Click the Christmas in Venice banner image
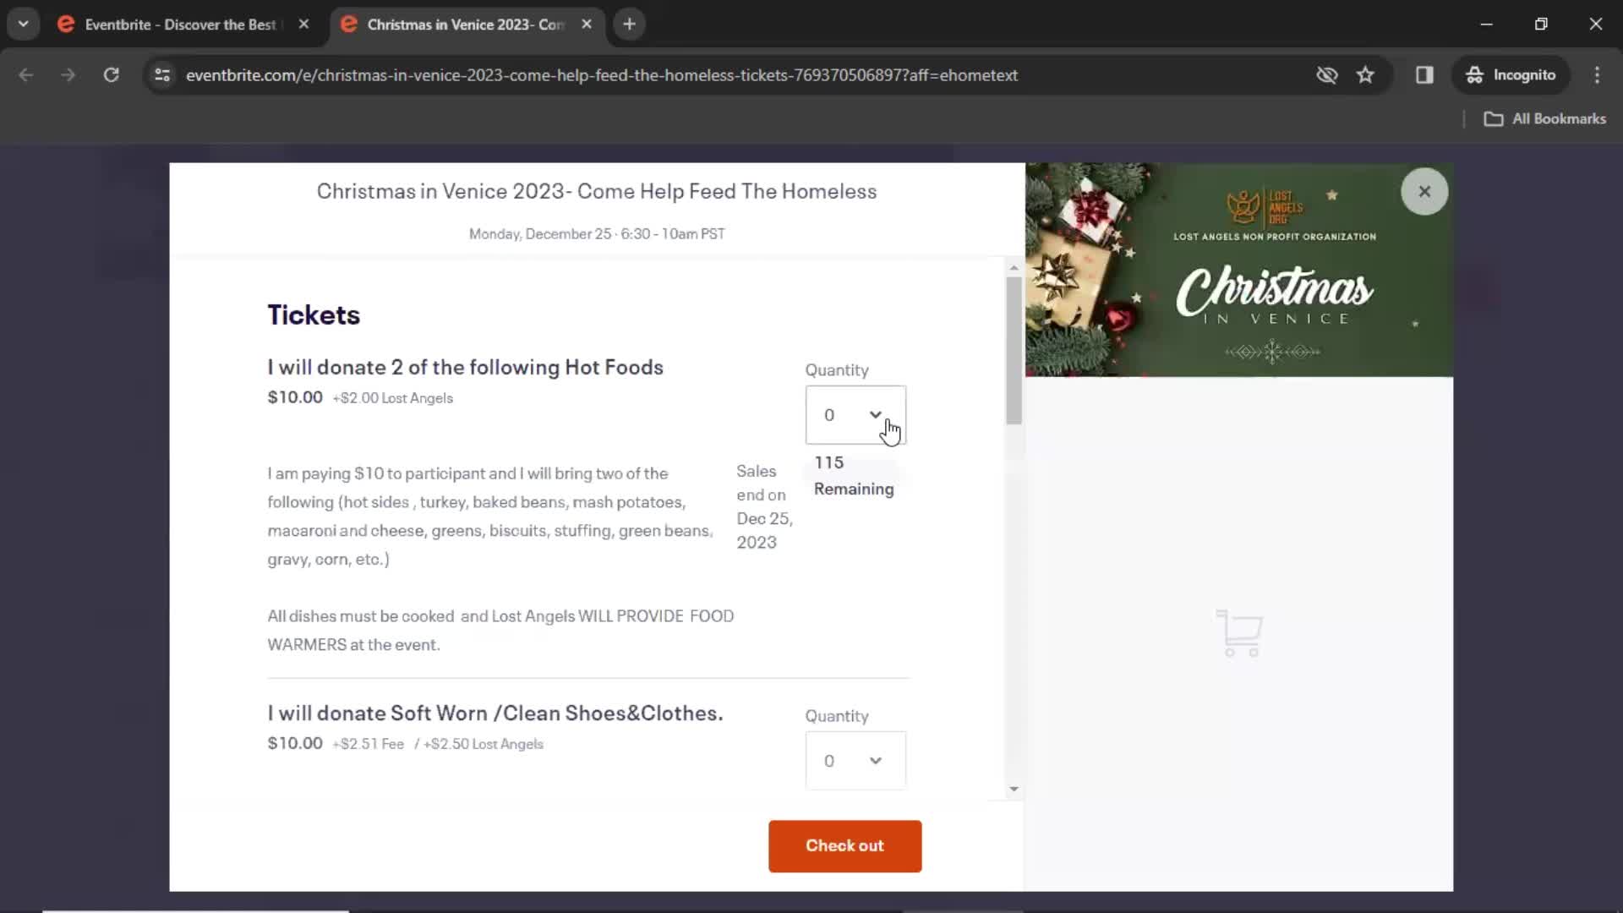This screenshot has height=913, width=1623. (x=1238, y=271)
